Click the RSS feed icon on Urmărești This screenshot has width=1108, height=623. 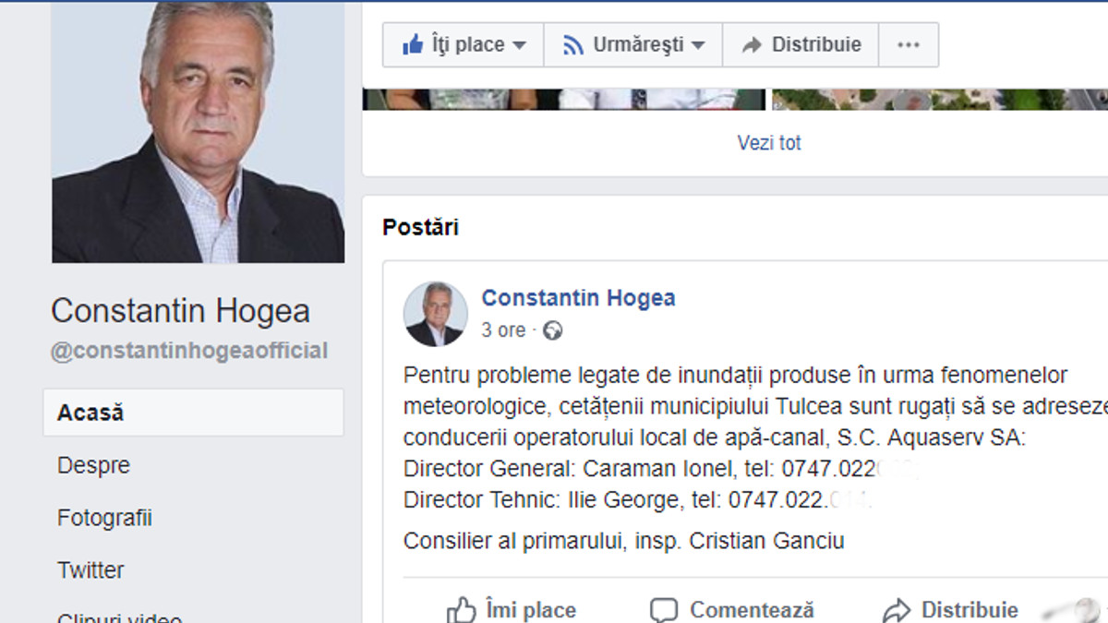[572, 44]
